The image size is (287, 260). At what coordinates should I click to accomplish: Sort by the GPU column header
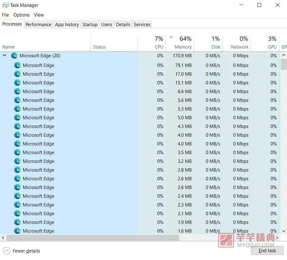[x=265, y=43]
